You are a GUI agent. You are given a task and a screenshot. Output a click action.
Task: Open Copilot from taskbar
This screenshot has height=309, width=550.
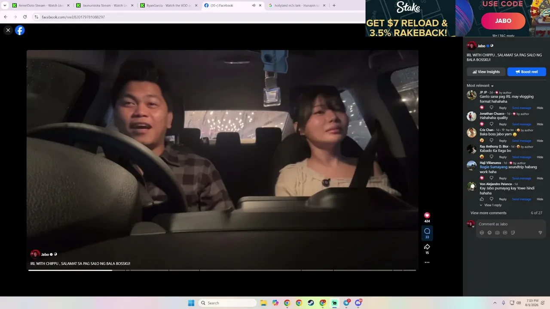(275, 303)
